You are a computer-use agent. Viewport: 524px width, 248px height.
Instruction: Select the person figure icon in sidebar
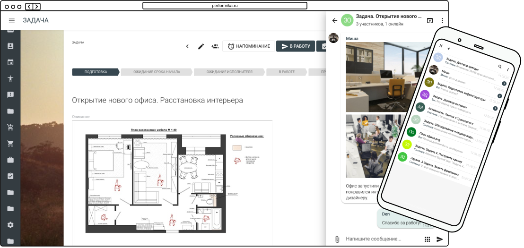[x=10, y=79]
